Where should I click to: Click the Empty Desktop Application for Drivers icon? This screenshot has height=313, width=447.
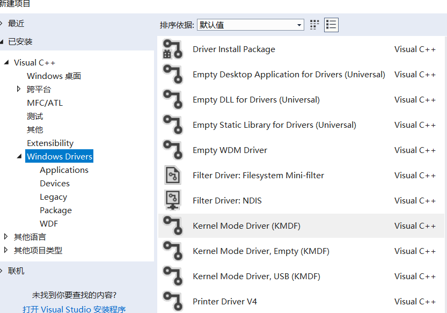[x=172, y=75]
